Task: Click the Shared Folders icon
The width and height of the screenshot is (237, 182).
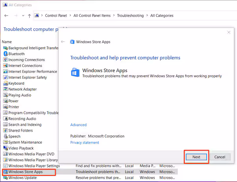Action: pos(6,130)
